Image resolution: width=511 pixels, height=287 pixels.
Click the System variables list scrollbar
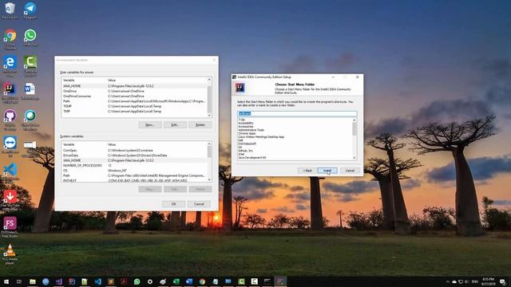tap(209, 162)
